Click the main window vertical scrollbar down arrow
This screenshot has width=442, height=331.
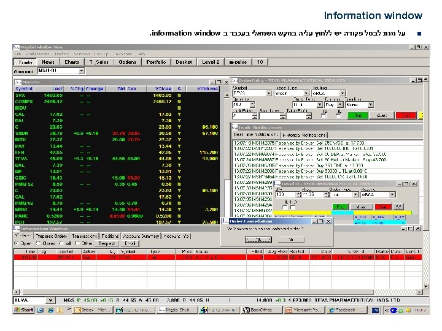click(x=425, y=286)
